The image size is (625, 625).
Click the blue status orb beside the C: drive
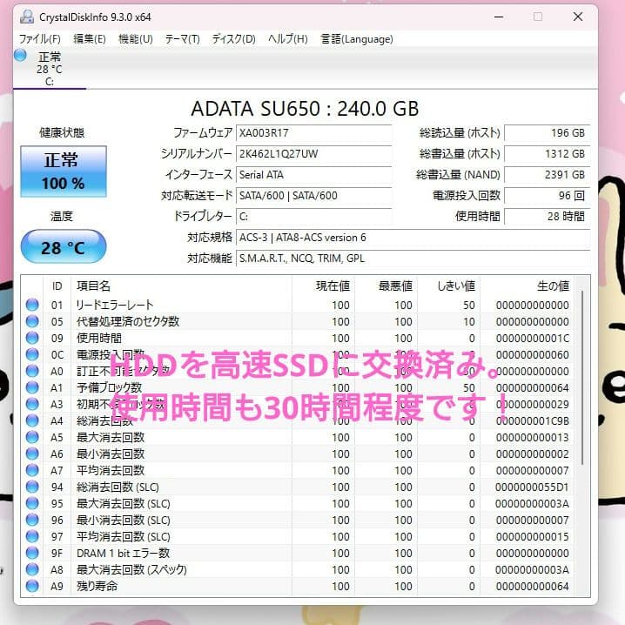coord(20,55)
